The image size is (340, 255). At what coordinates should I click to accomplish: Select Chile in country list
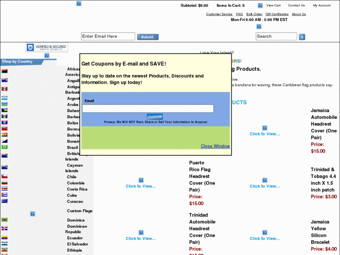tap(72, 177)
